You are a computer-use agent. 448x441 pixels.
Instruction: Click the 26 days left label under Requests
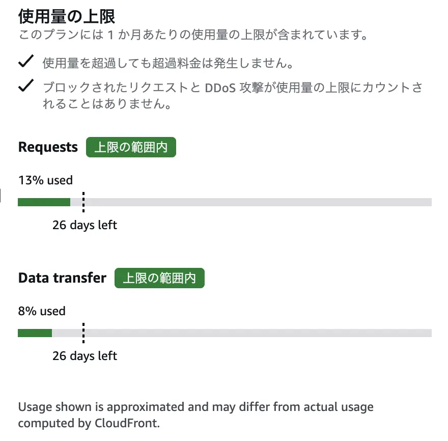[85, 225]
